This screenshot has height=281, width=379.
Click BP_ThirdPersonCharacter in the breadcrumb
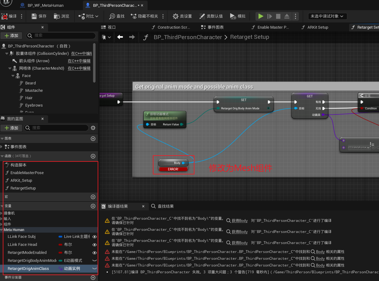click(x=188, y=37)
